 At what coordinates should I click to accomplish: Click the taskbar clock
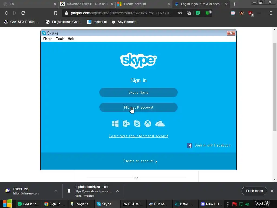(x=262, y=204)
